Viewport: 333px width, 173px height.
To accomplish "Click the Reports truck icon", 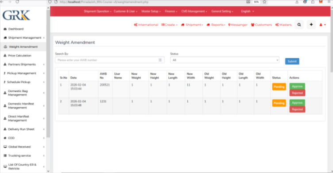I will [x=208, y=25].
